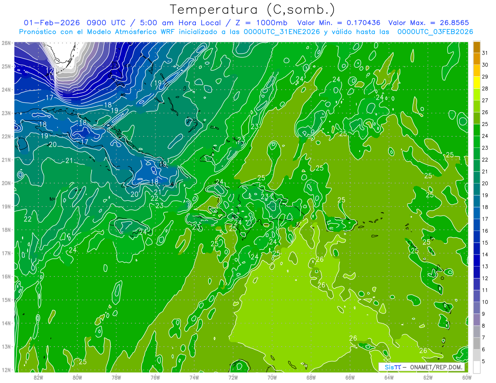The width and height of the screenshot is (496, 383).
Task: Click the "Valor Max. = 26.8565" value
Action: pos(429,23)
